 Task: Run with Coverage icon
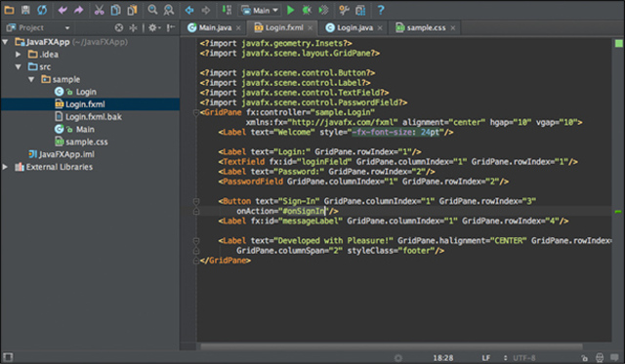point(323,10)
